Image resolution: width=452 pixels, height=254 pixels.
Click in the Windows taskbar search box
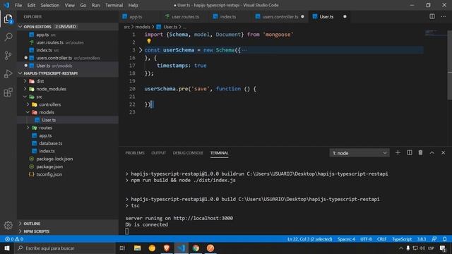tap(65, 248)
